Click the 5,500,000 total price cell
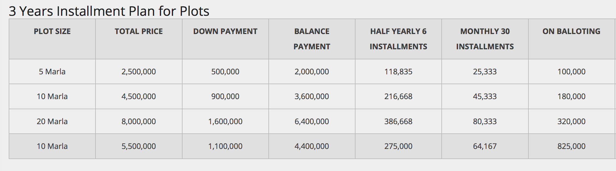Screen dimensions: 616x171 (x=139, y=146)
